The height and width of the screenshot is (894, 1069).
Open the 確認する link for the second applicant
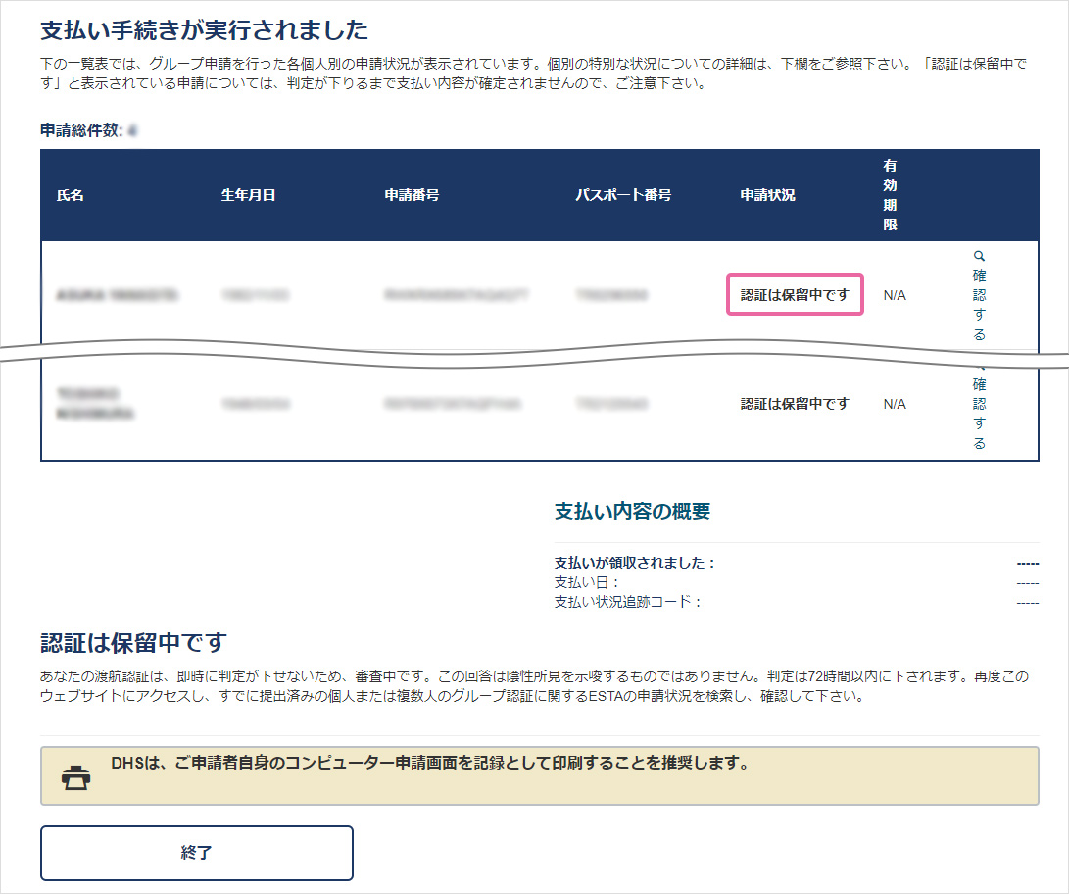(x=979, y=412)
